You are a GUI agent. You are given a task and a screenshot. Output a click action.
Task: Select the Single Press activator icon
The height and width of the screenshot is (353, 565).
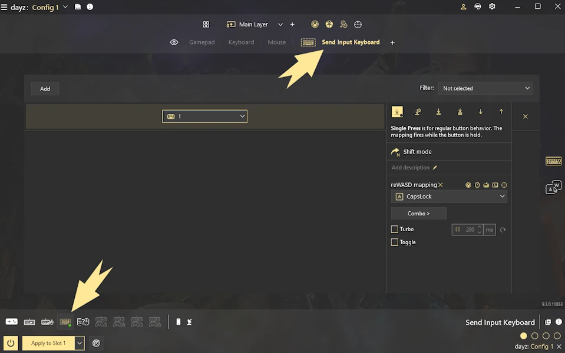(397, 112)
